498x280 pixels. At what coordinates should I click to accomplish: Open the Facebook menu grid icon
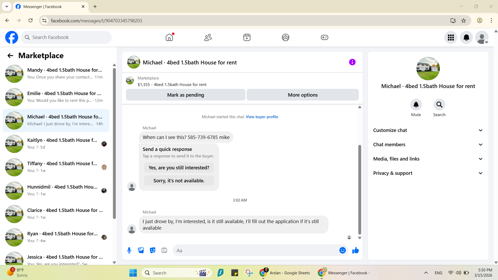(451, 38)
